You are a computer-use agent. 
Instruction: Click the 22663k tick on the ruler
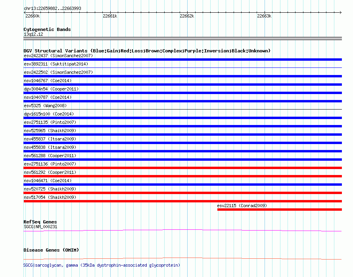pyautogui.click(x=264, y=16)
